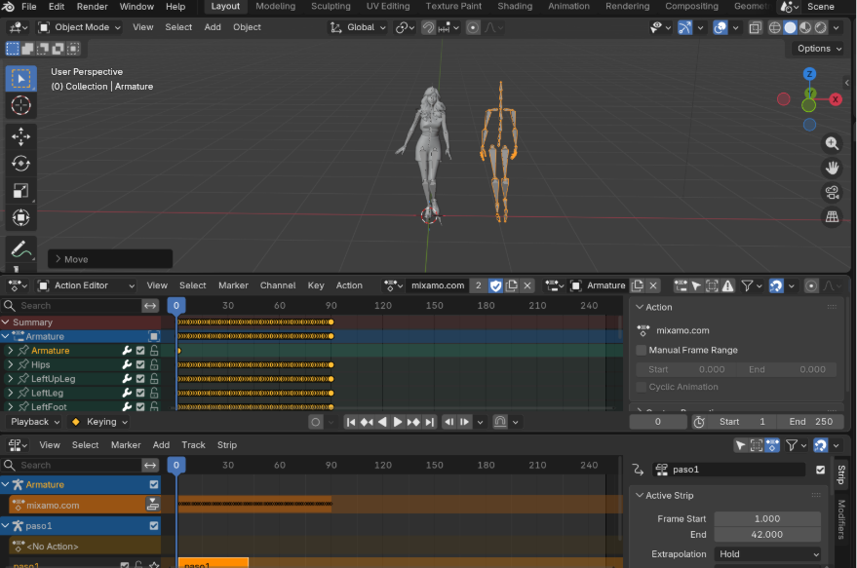Select the Rotate tool

[x=20, y=163]
